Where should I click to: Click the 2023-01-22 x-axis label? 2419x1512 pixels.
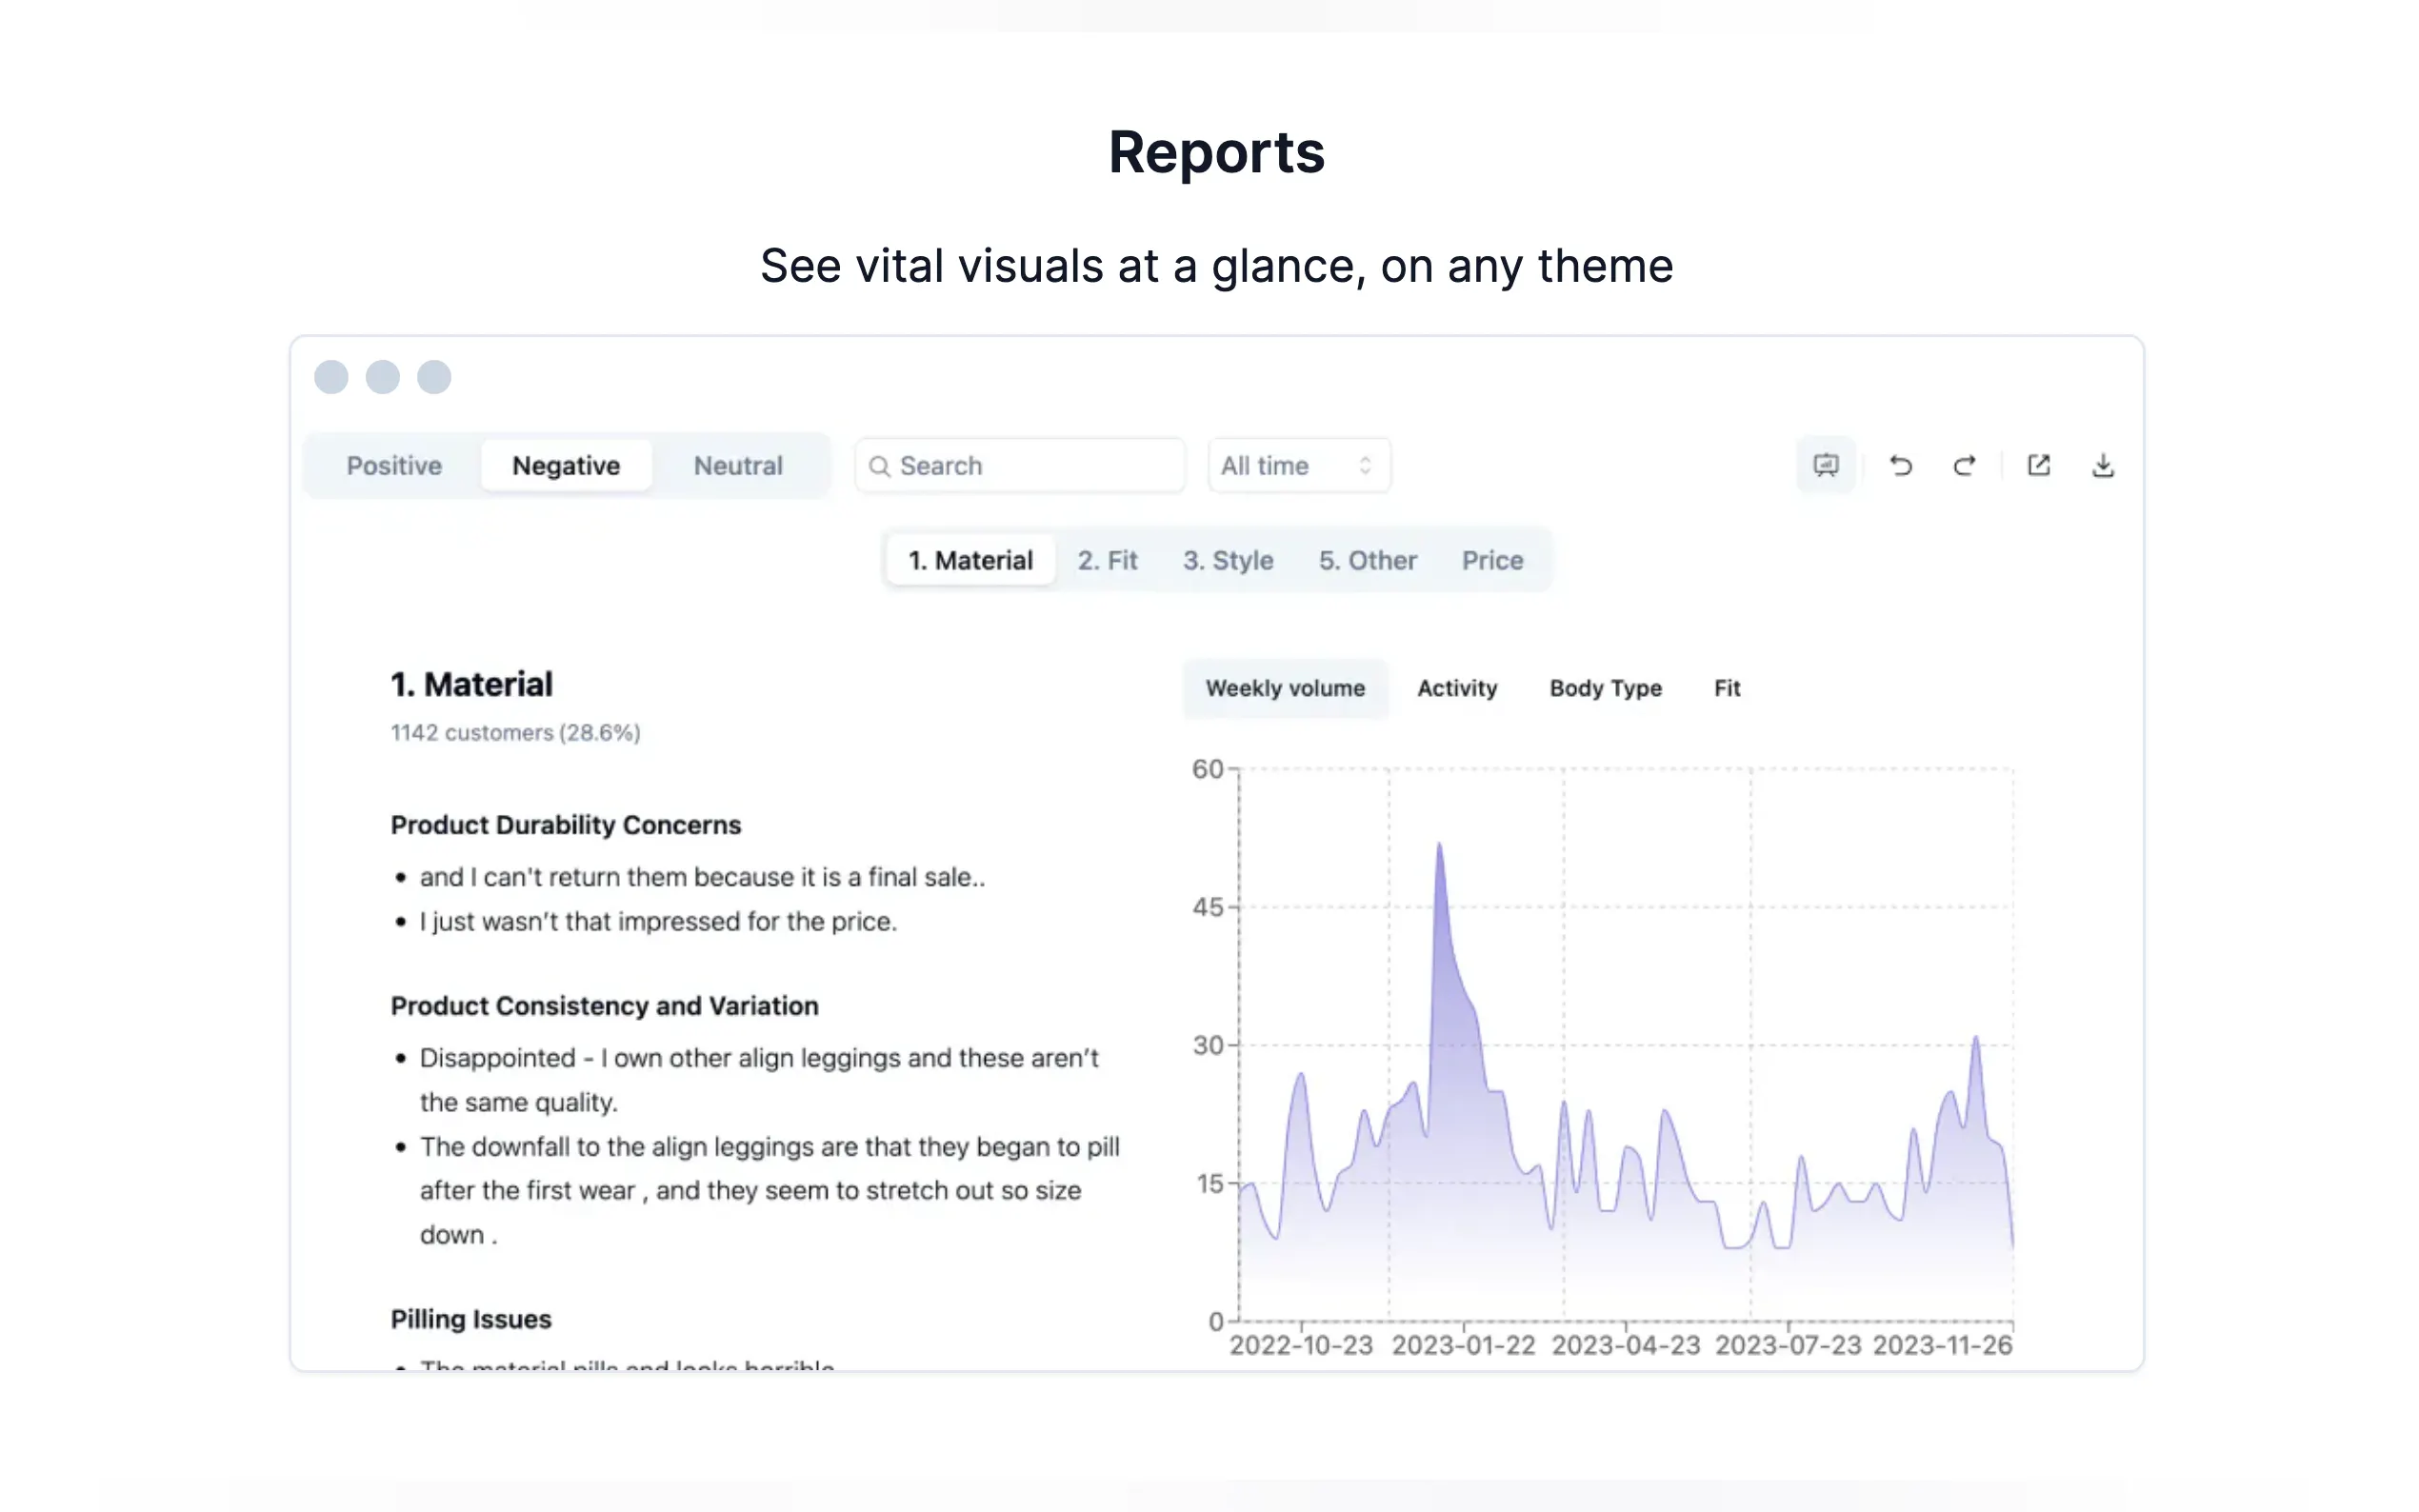pos(1463,1345)
